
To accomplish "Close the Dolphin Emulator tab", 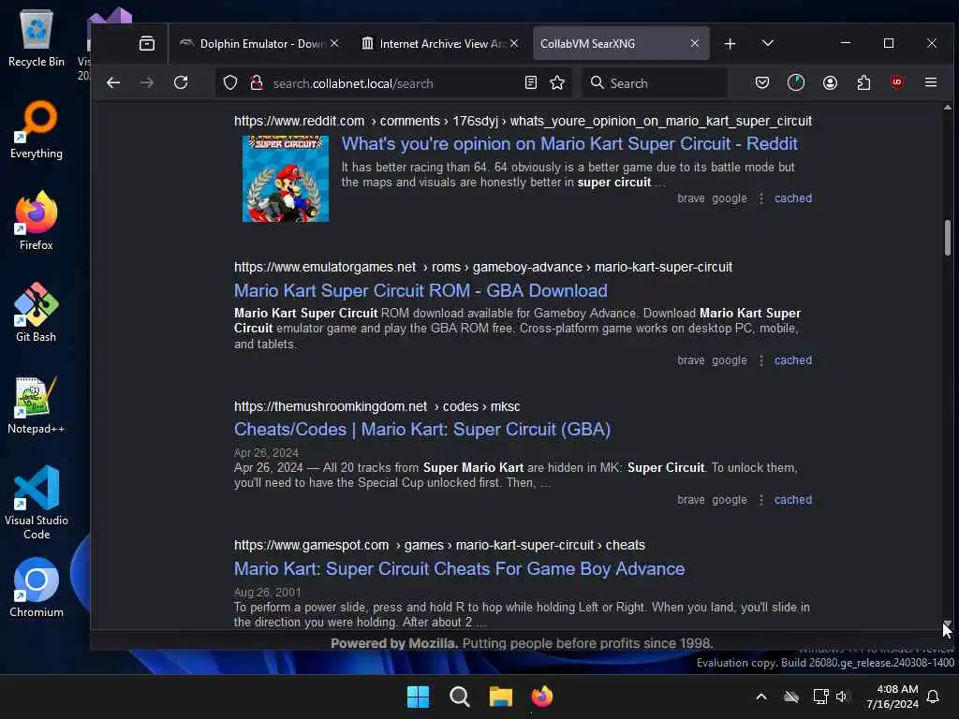I will pyautogui.click(x=334, y=43).
